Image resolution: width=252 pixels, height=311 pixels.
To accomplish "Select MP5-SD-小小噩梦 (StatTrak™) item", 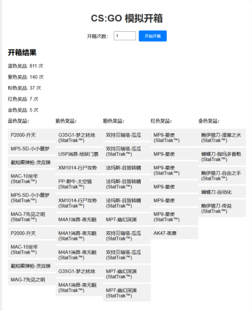I will click(x=32, y=198).
